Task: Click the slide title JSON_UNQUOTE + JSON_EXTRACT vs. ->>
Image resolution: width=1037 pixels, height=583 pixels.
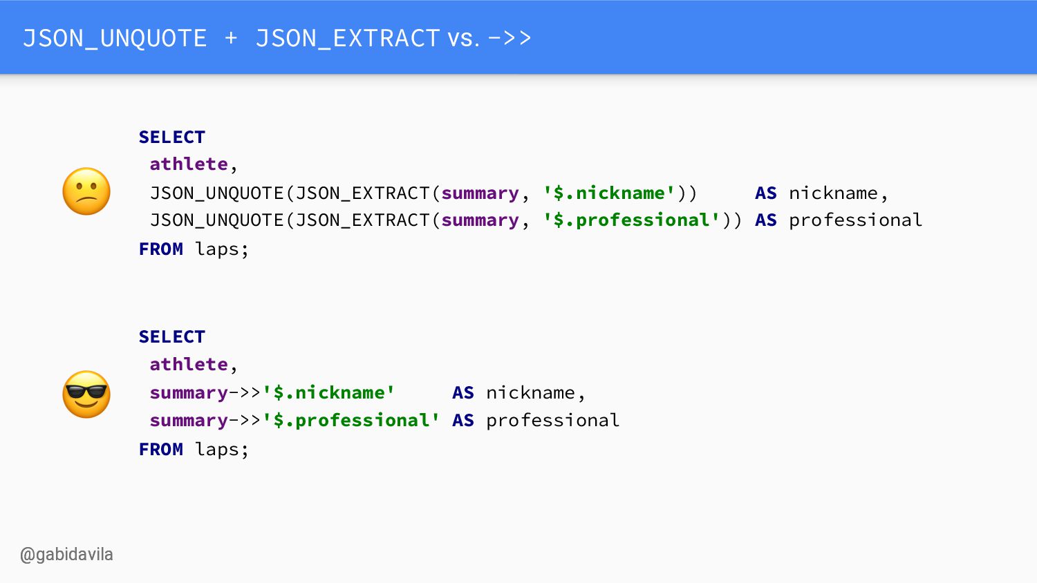Action: (x=277, y=38)
